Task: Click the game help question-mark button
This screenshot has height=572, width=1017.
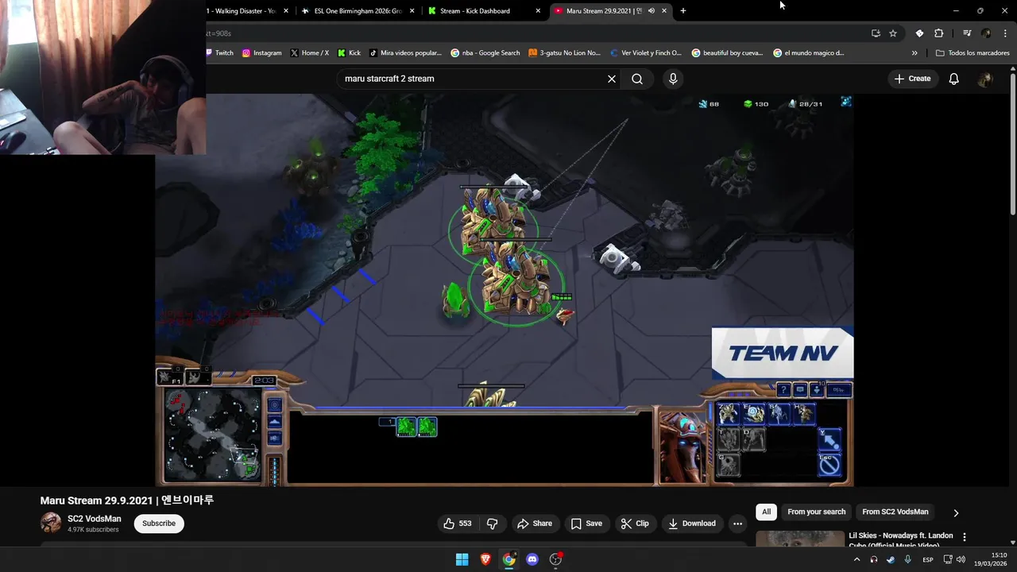Action: (783, 389)
